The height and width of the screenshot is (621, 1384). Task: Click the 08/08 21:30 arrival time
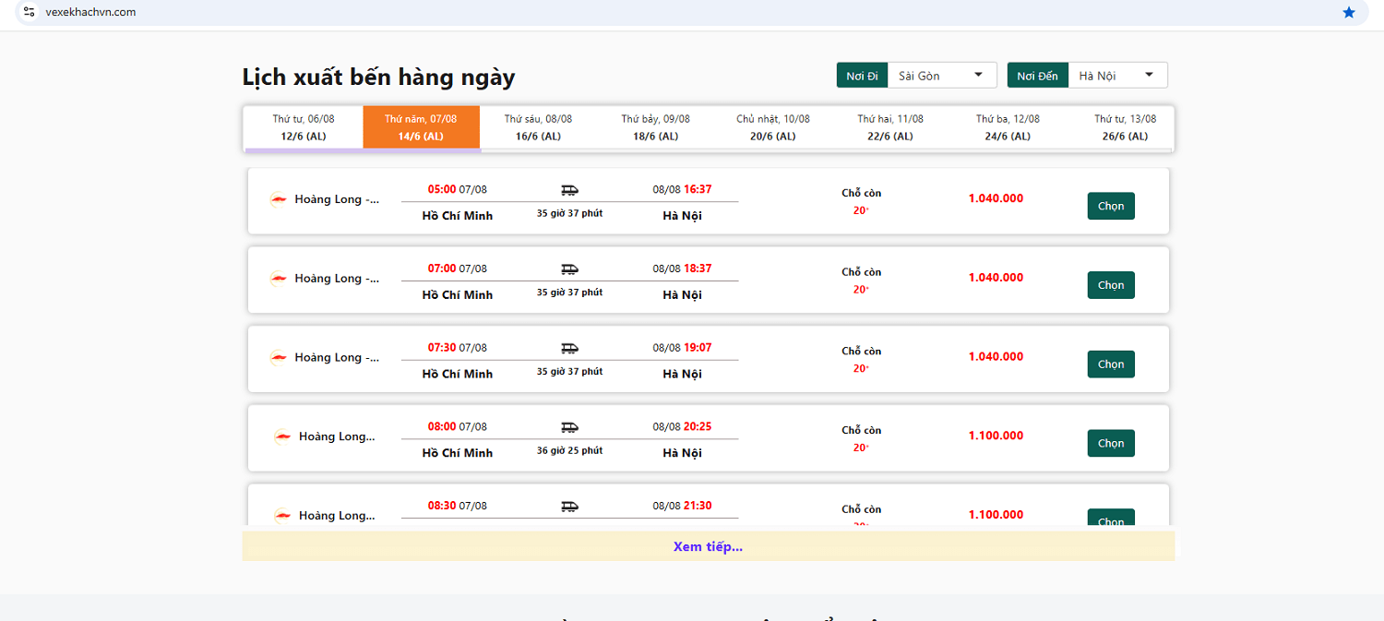pyautogui.click(x=682, y=506)
